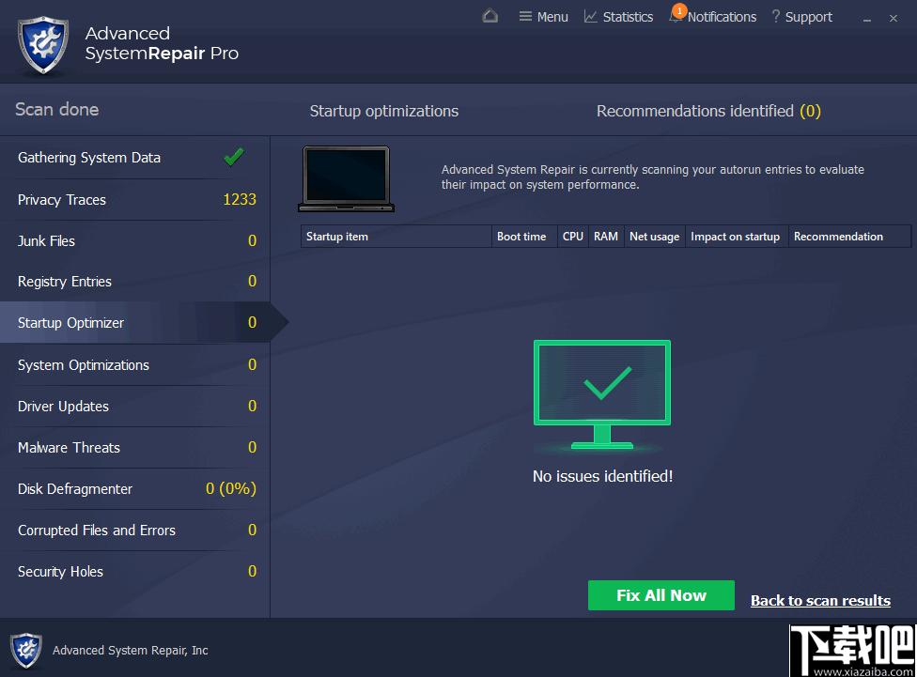Click the Support question mark icon
The height and width of the screenshot is (677, 917).
click(x=775, y=16)
